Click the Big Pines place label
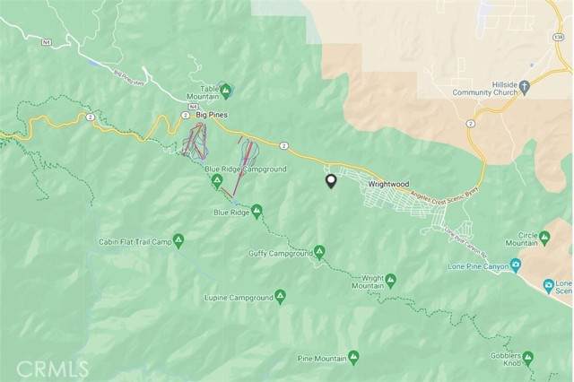 [212, 115]
